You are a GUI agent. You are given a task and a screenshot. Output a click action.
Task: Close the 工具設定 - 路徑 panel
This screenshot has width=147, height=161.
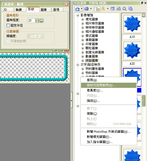click(67, 4)
